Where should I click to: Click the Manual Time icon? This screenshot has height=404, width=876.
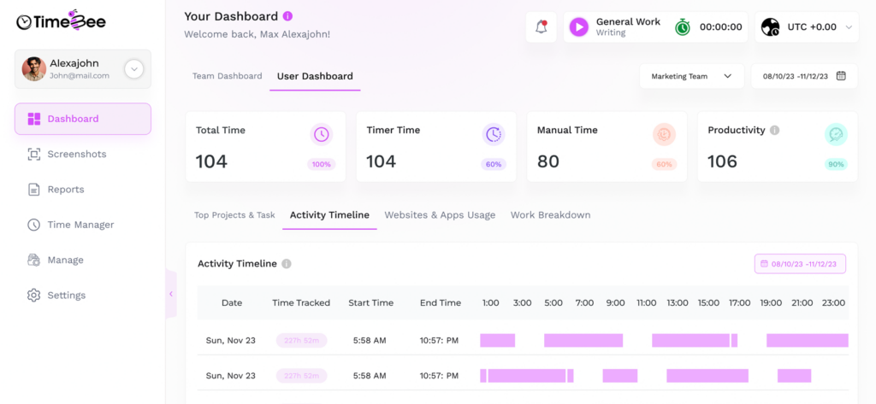point(664,134)
